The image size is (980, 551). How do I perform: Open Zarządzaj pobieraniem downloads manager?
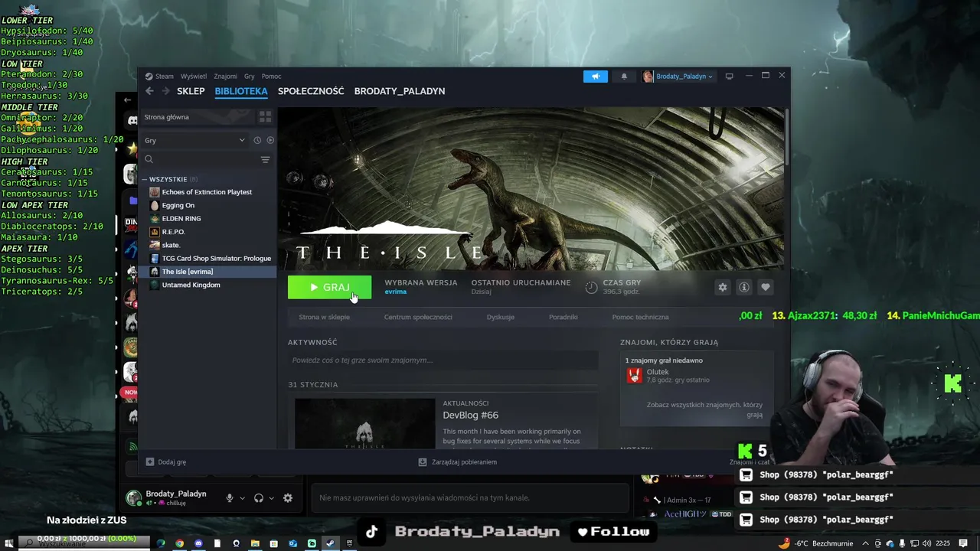click(458, 462)
